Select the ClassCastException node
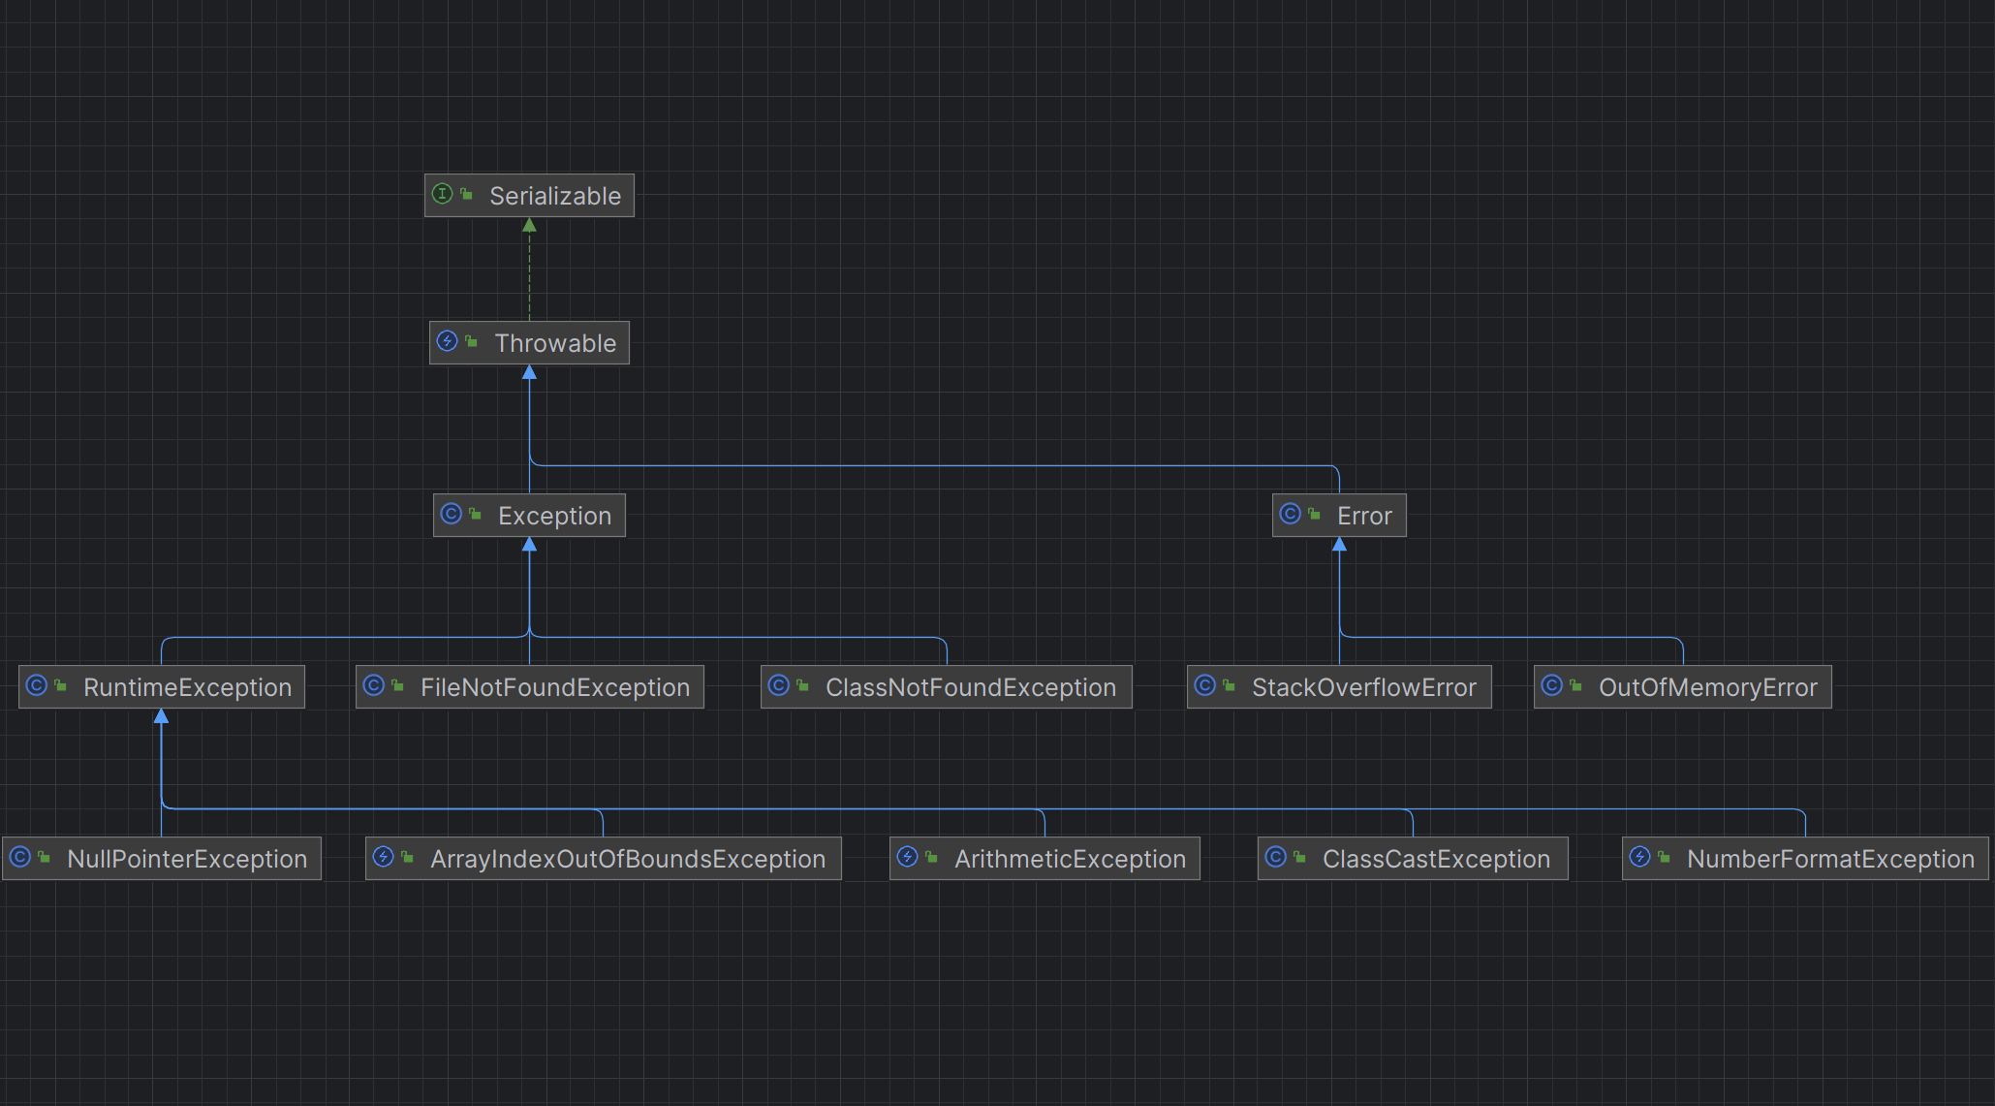 click(1413, 859)
